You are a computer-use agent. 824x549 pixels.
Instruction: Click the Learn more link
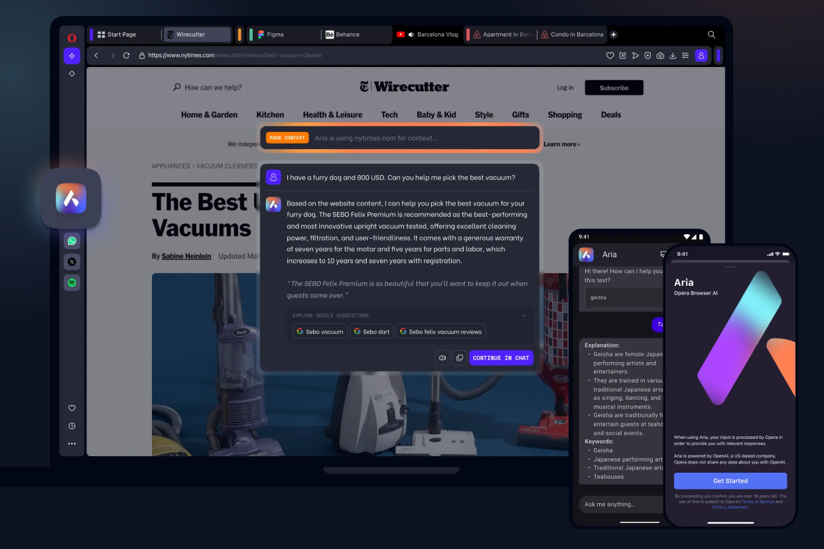(x=561, y=144)
